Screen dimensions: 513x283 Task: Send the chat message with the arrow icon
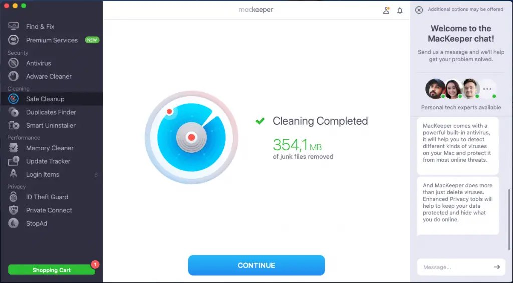pos(497,267)
